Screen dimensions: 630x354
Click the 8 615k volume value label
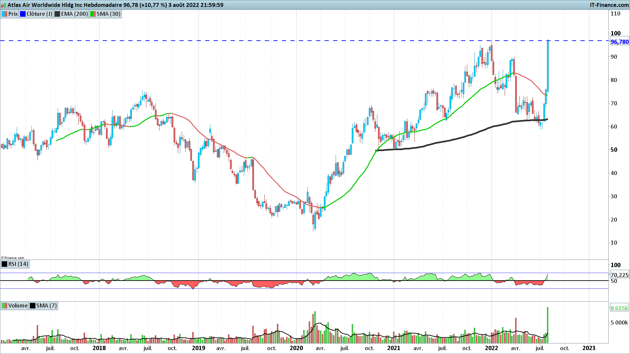click(x=619, y=308)
